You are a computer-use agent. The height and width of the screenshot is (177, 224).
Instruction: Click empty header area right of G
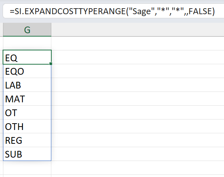pos(137,29)
